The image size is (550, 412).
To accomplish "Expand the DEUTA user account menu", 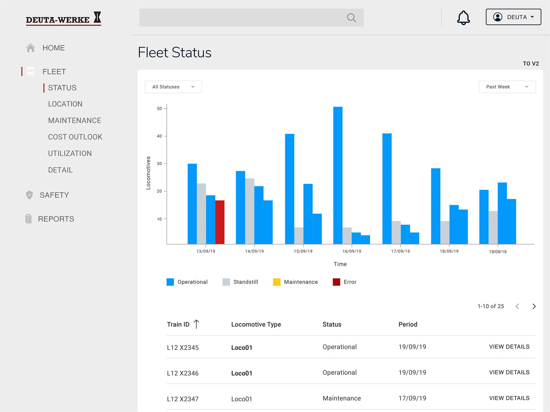I will coord(513,17).
